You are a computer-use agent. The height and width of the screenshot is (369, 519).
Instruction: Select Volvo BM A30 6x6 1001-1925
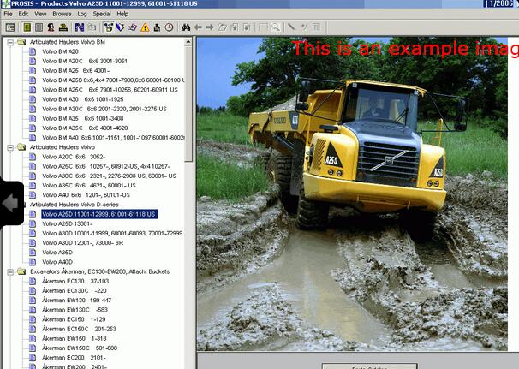(x=83, y=99)
